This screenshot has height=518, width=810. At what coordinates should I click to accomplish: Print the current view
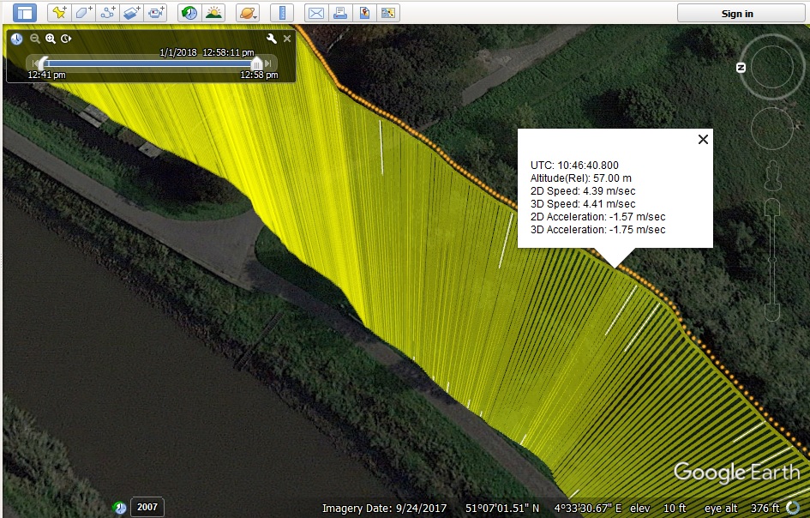(340, 13)
